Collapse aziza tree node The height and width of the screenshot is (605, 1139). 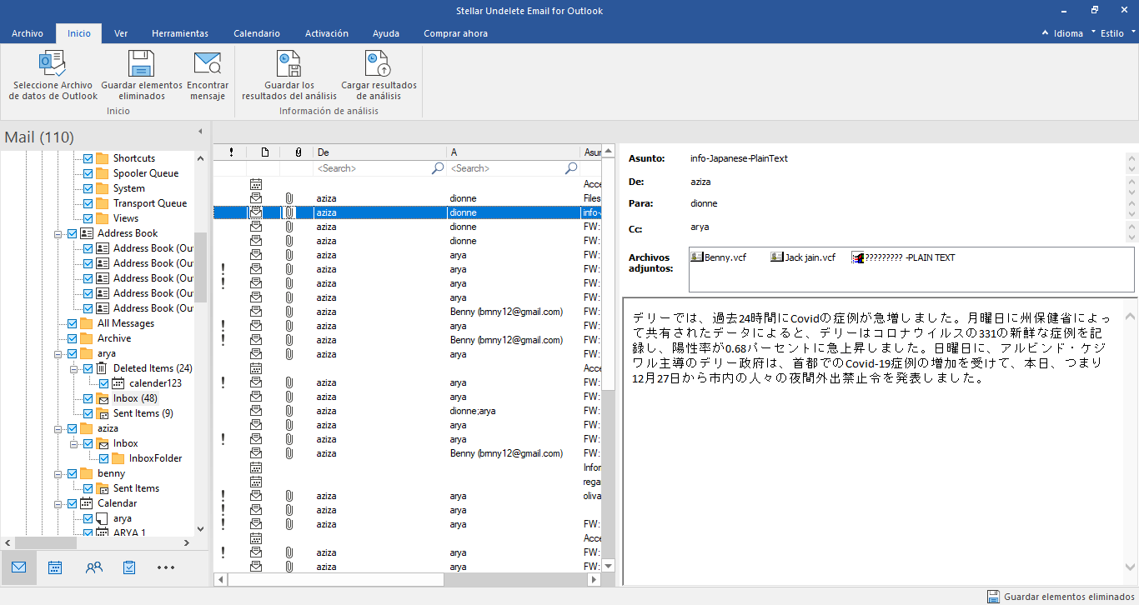(x=58, y=428)
